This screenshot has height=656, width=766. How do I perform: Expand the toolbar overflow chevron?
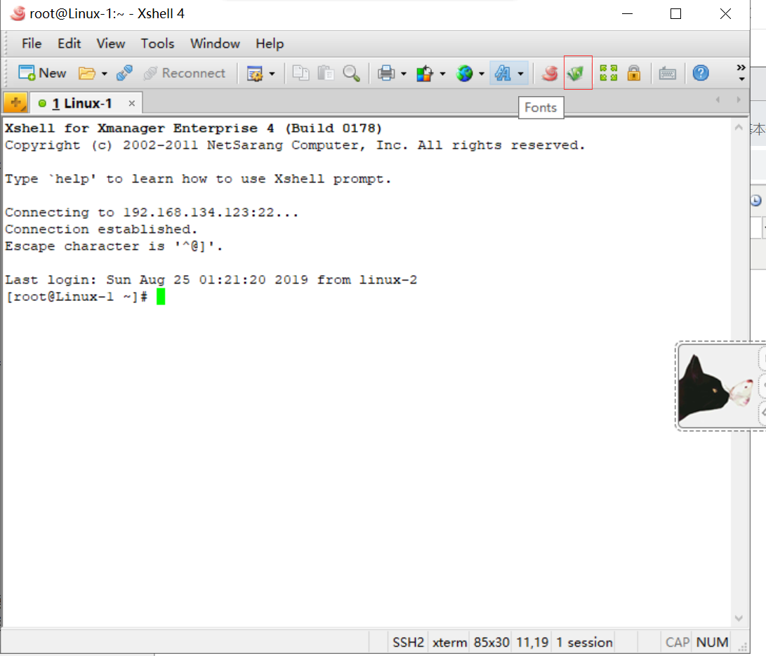click(741, 72)
